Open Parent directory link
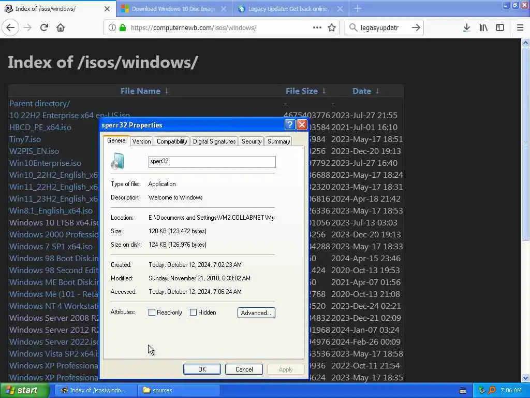This screenshot has width=530, height=398. [39, 104]
